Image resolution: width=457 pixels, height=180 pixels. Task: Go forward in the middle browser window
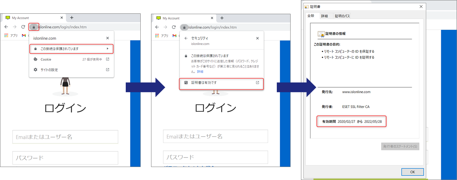pyautogui.click(x=165, y=27)
